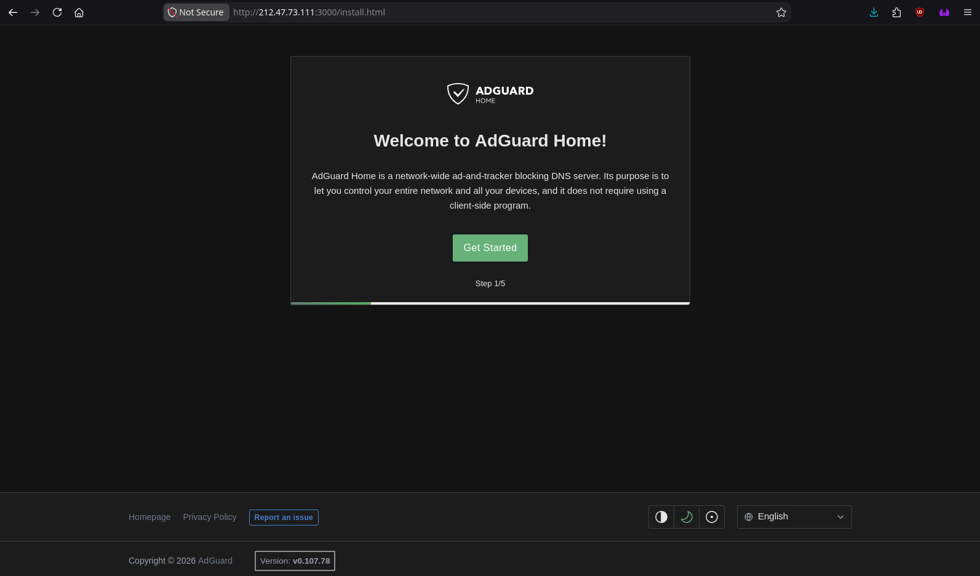Open the browser extensions menu
Viewport: 980px width, 576px height.
coord(896,12)
